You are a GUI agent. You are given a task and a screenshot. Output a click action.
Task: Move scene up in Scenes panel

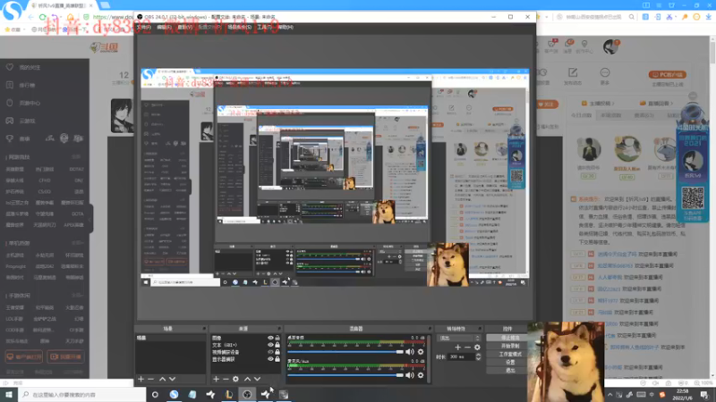pyautogui.click(x=163, y=379)
